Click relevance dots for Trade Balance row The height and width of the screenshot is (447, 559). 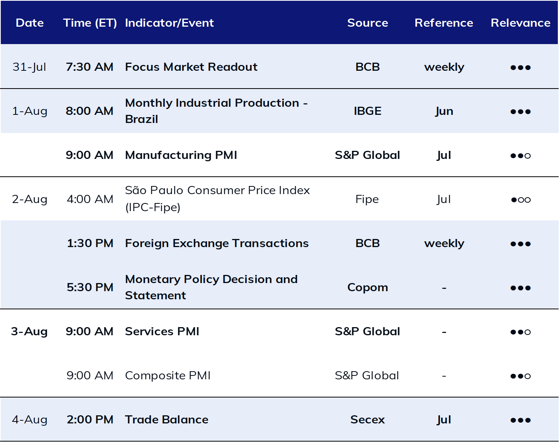click(x=520, y=420)
